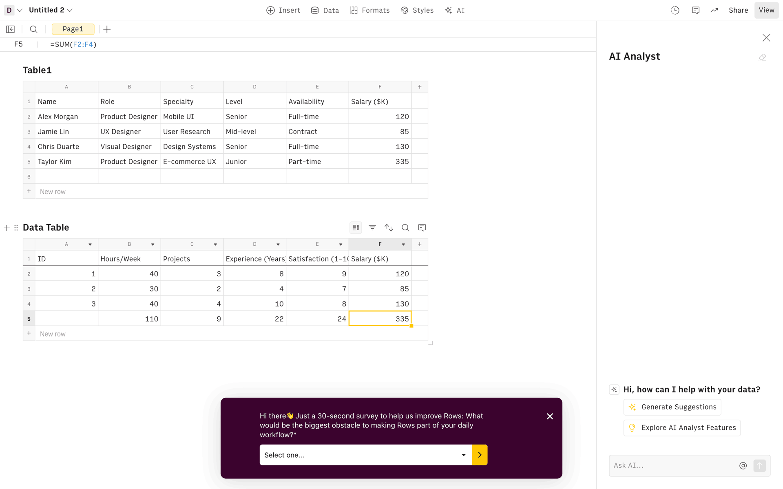The height and width of the screenshot is (489, 783).
Task: Select Data Table 'Hours/Week' header cell
Action: tap(129, 259)
